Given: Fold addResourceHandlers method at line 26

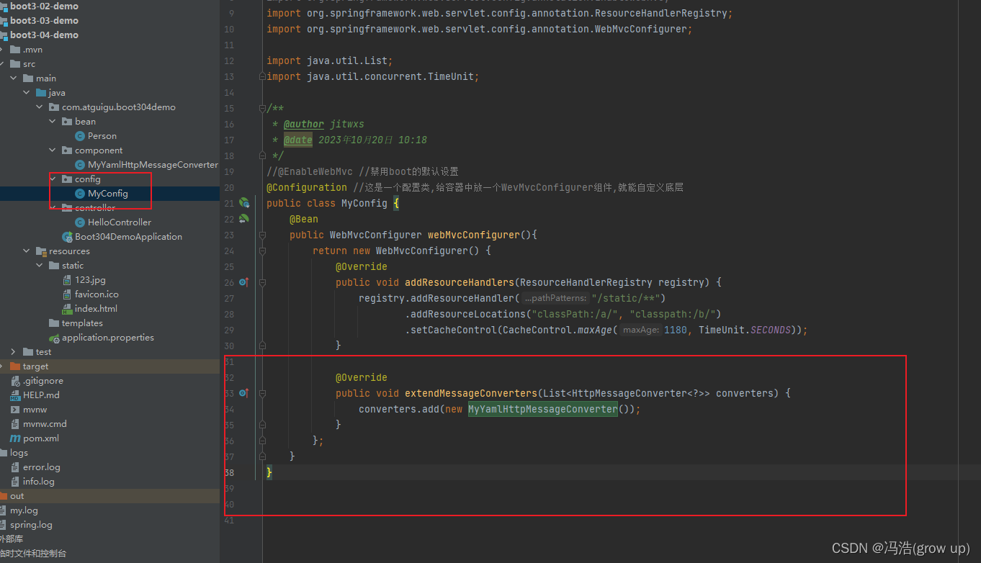Looking at the screenshot, I should click(262, 282).
